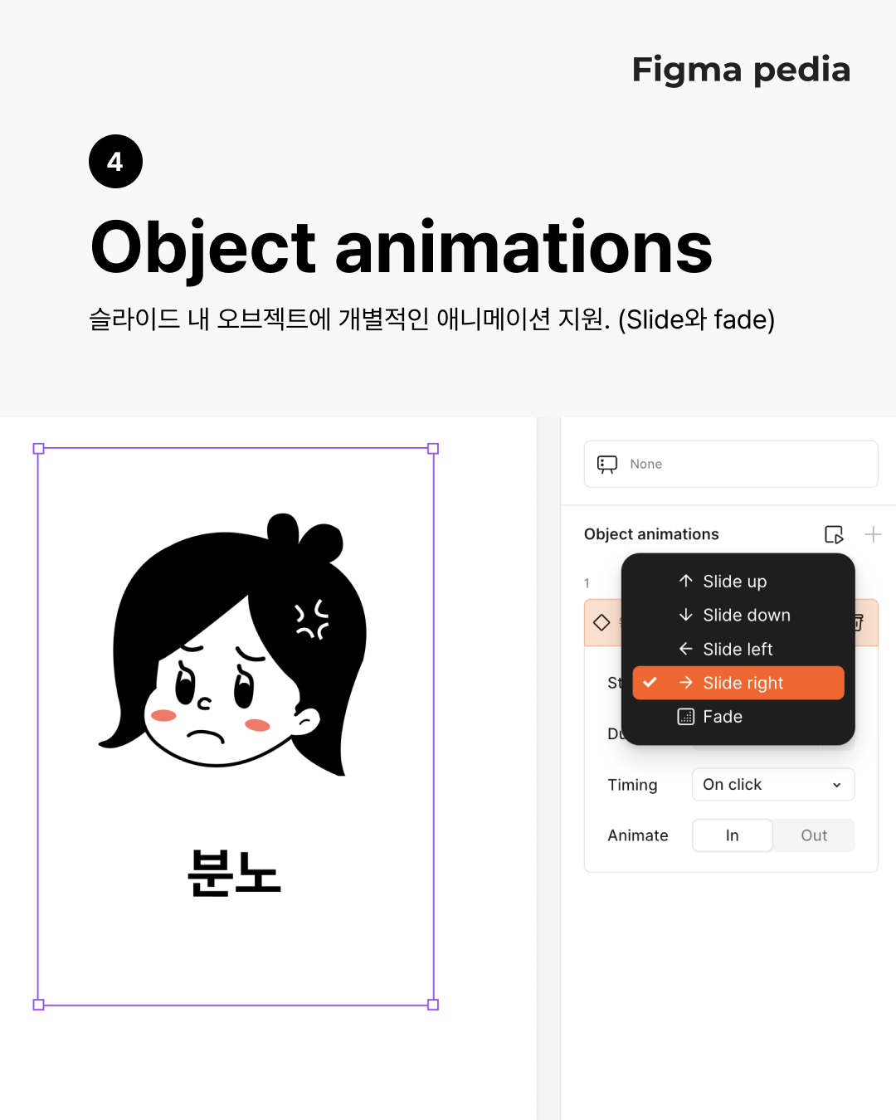The height and width of the screenshot is (1120, 896).
Task: Open the On click timing dropdown
Action: point(773,785)
